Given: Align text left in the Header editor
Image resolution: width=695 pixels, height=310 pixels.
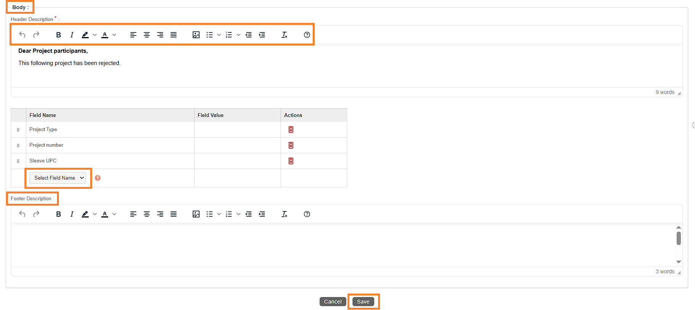Looking at the screenshot, I should [133, 35].
